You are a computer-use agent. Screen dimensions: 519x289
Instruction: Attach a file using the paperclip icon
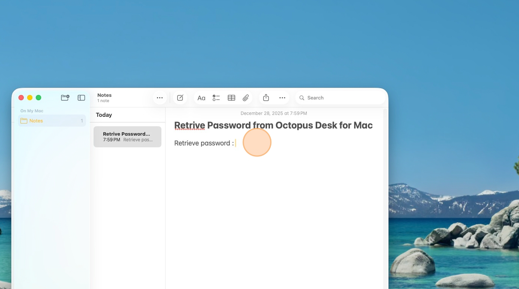point(246,98)
